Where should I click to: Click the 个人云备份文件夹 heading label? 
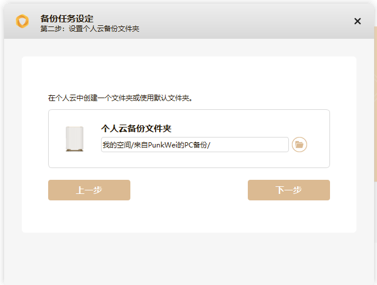(x=136, y=129)
